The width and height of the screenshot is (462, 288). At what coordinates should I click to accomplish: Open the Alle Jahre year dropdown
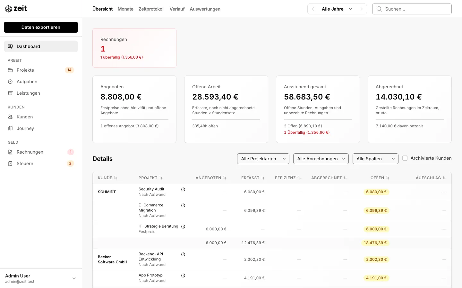tap(337, 9)
